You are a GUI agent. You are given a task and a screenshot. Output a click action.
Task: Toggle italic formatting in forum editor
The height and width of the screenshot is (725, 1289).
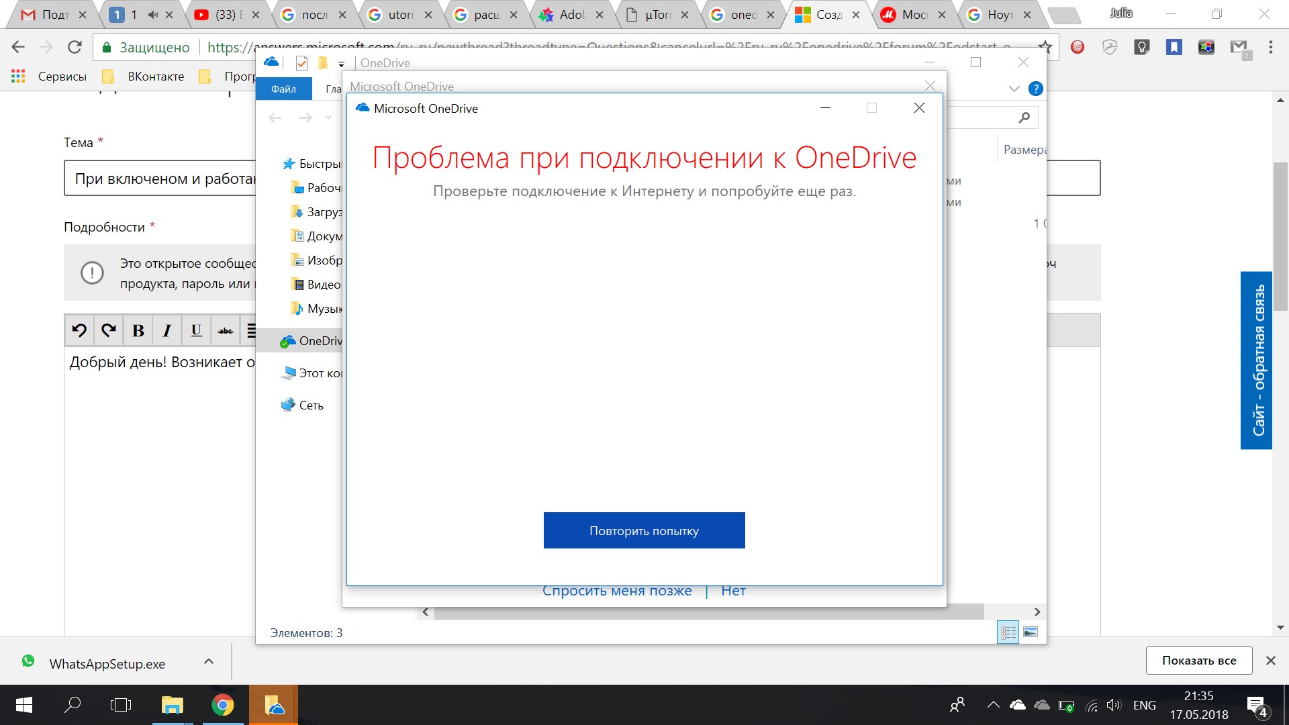(167, 330)
